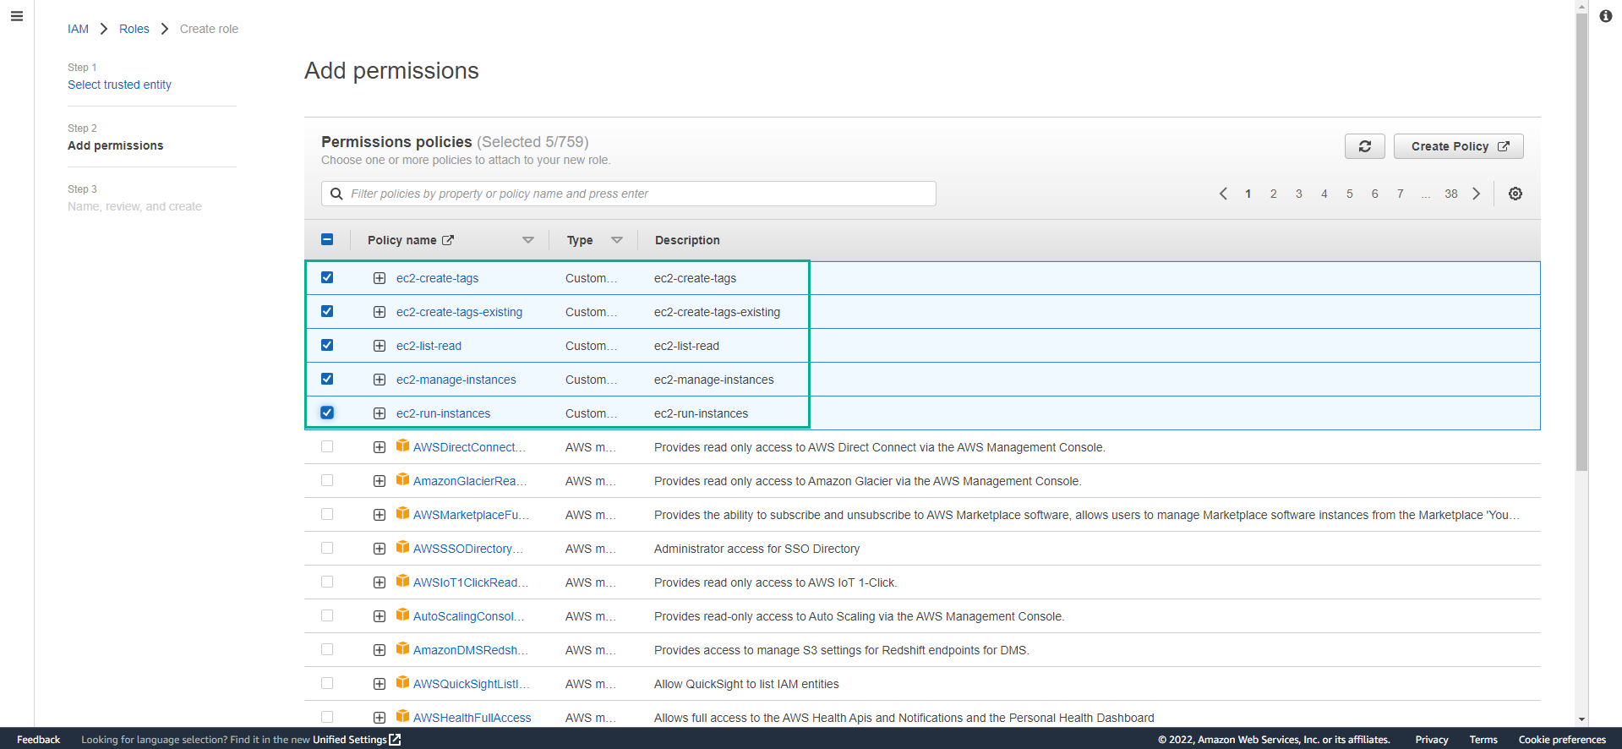The height and width of the screenshot is (749, 1622).
Task: Go to previous page arrow
Action: point(1223,194)
